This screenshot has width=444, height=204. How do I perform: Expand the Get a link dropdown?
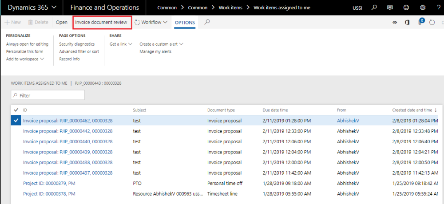pyautogui.click(x=121, y=44)
